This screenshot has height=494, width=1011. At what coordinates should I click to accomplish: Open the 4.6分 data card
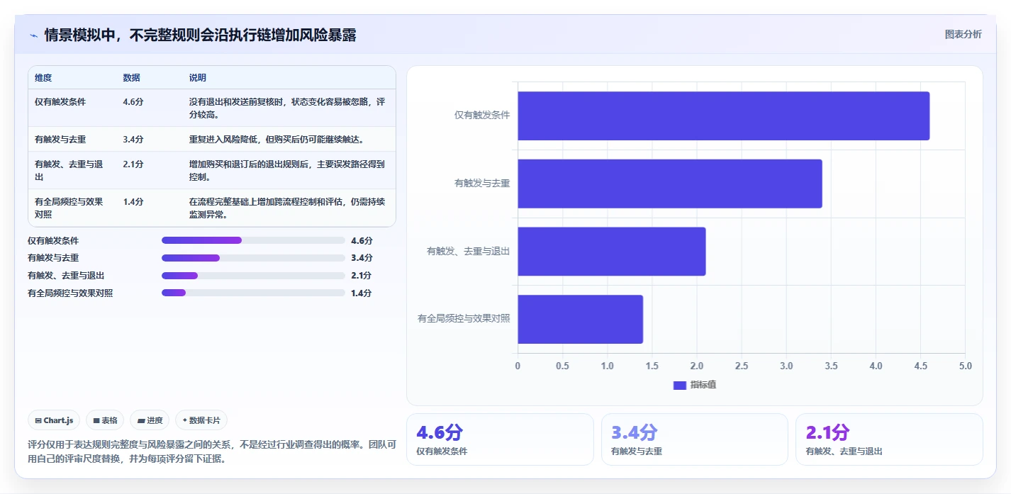tap(500, 439)
